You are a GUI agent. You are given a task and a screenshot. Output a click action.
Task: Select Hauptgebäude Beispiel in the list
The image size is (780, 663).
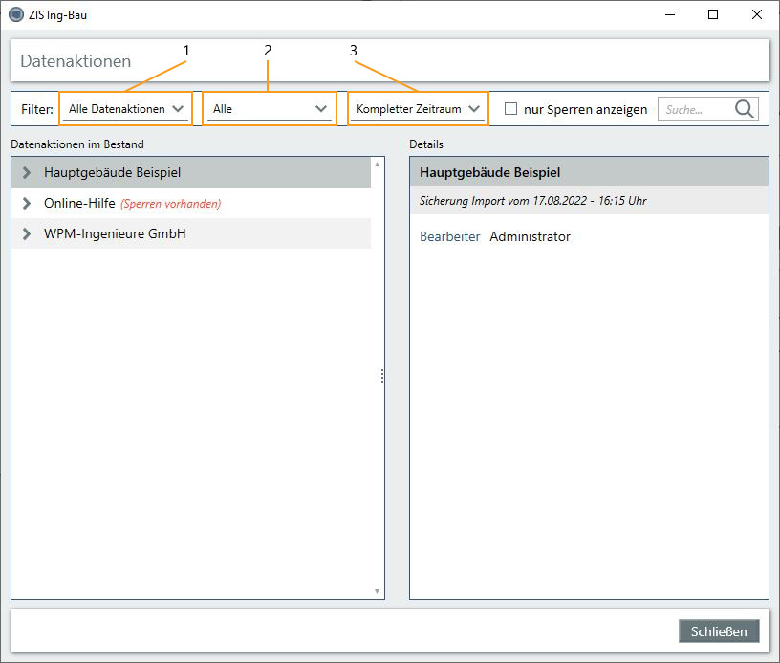[112, 173]
